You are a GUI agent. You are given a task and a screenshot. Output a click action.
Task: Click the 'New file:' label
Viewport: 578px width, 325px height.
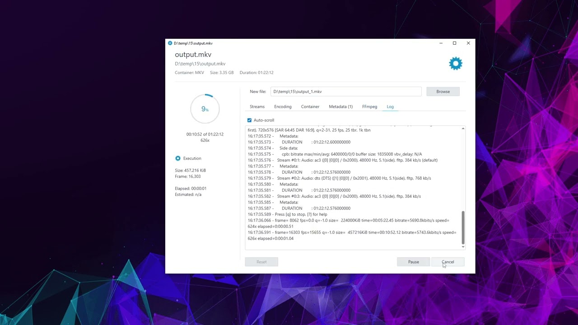(258, 92)
